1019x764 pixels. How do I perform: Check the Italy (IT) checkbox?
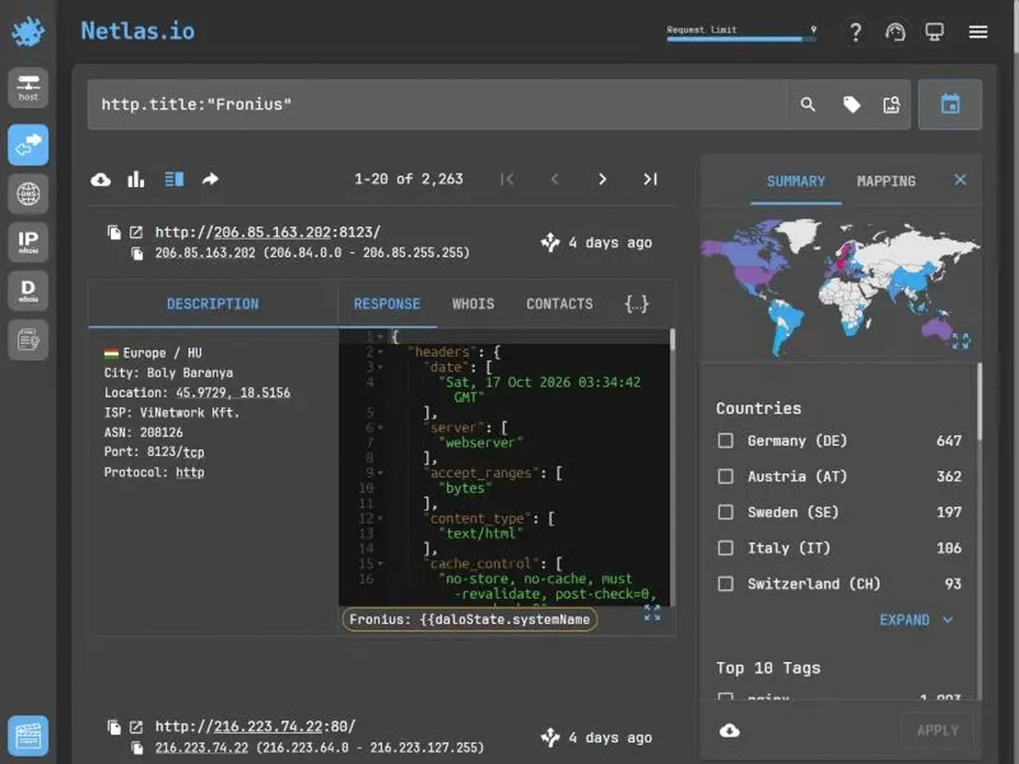(725, 548)
